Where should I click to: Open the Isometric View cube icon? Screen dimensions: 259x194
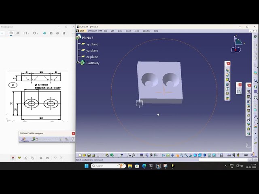[200, 155]
